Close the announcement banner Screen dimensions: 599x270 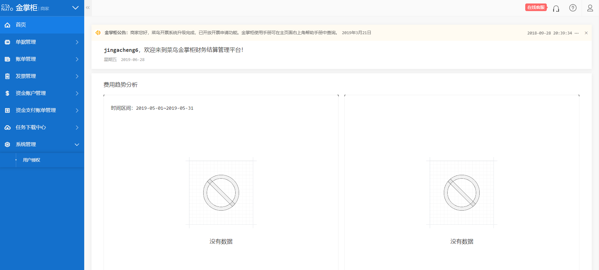(586, 33)
